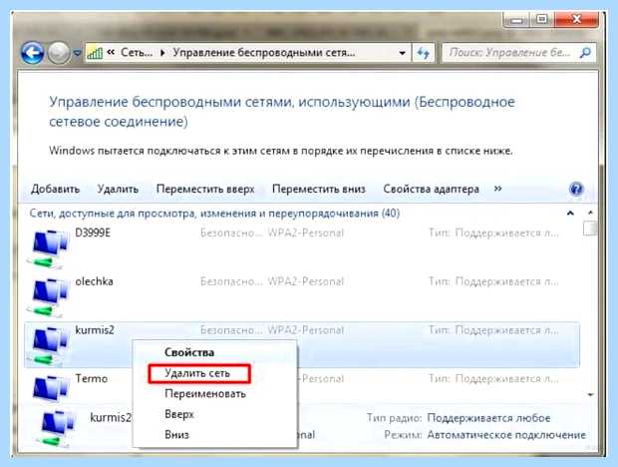Click the 'Сеть...' breadcrumb segment
This screenshot has height=467, width=618.
[137, 53]
